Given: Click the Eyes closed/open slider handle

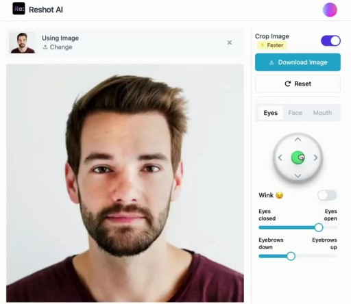Looking at the screenshot, I should (x=318, y=227).
